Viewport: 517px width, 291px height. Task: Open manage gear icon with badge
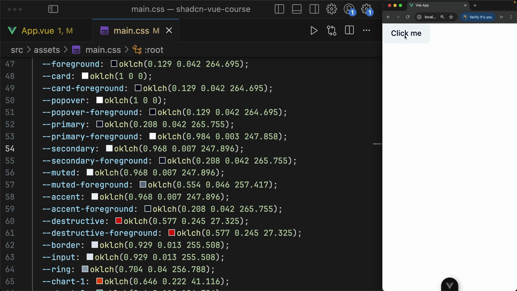pos(367,10)
